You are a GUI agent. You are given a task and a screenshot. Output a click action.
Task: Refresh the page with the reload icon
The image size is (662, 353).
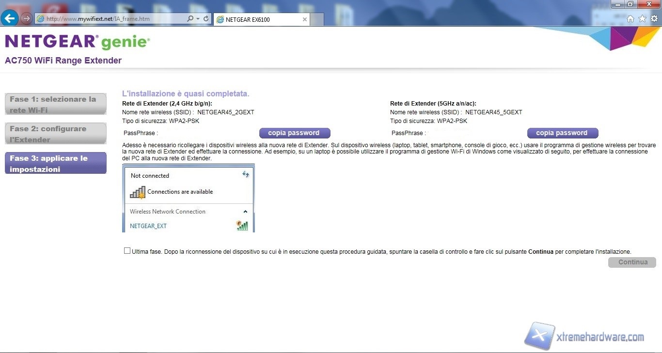coord(206,19)
